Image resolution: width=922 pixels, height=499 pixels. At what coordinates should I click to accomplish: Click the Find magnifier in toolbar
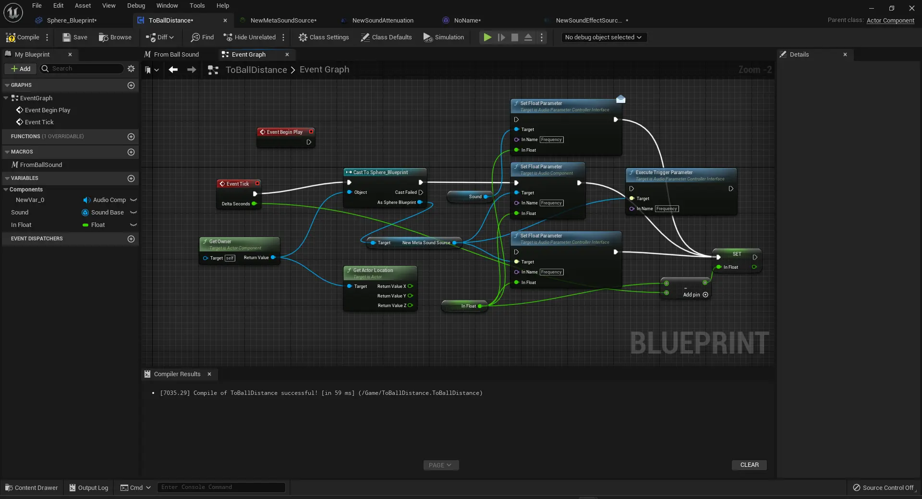(195, 37)
